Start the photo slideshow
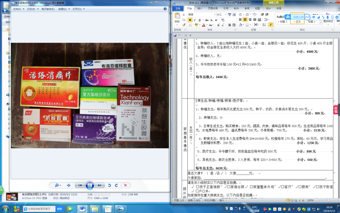The height and width of the screenshot is (213, 340). pos(89,185)
